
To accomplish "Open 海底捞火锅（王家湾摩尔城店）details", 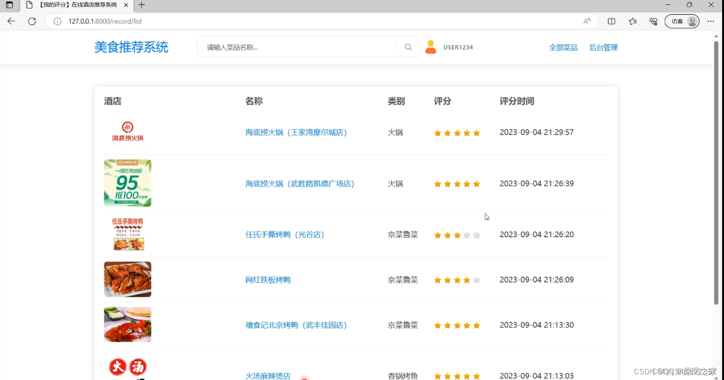I will (296, 132).
